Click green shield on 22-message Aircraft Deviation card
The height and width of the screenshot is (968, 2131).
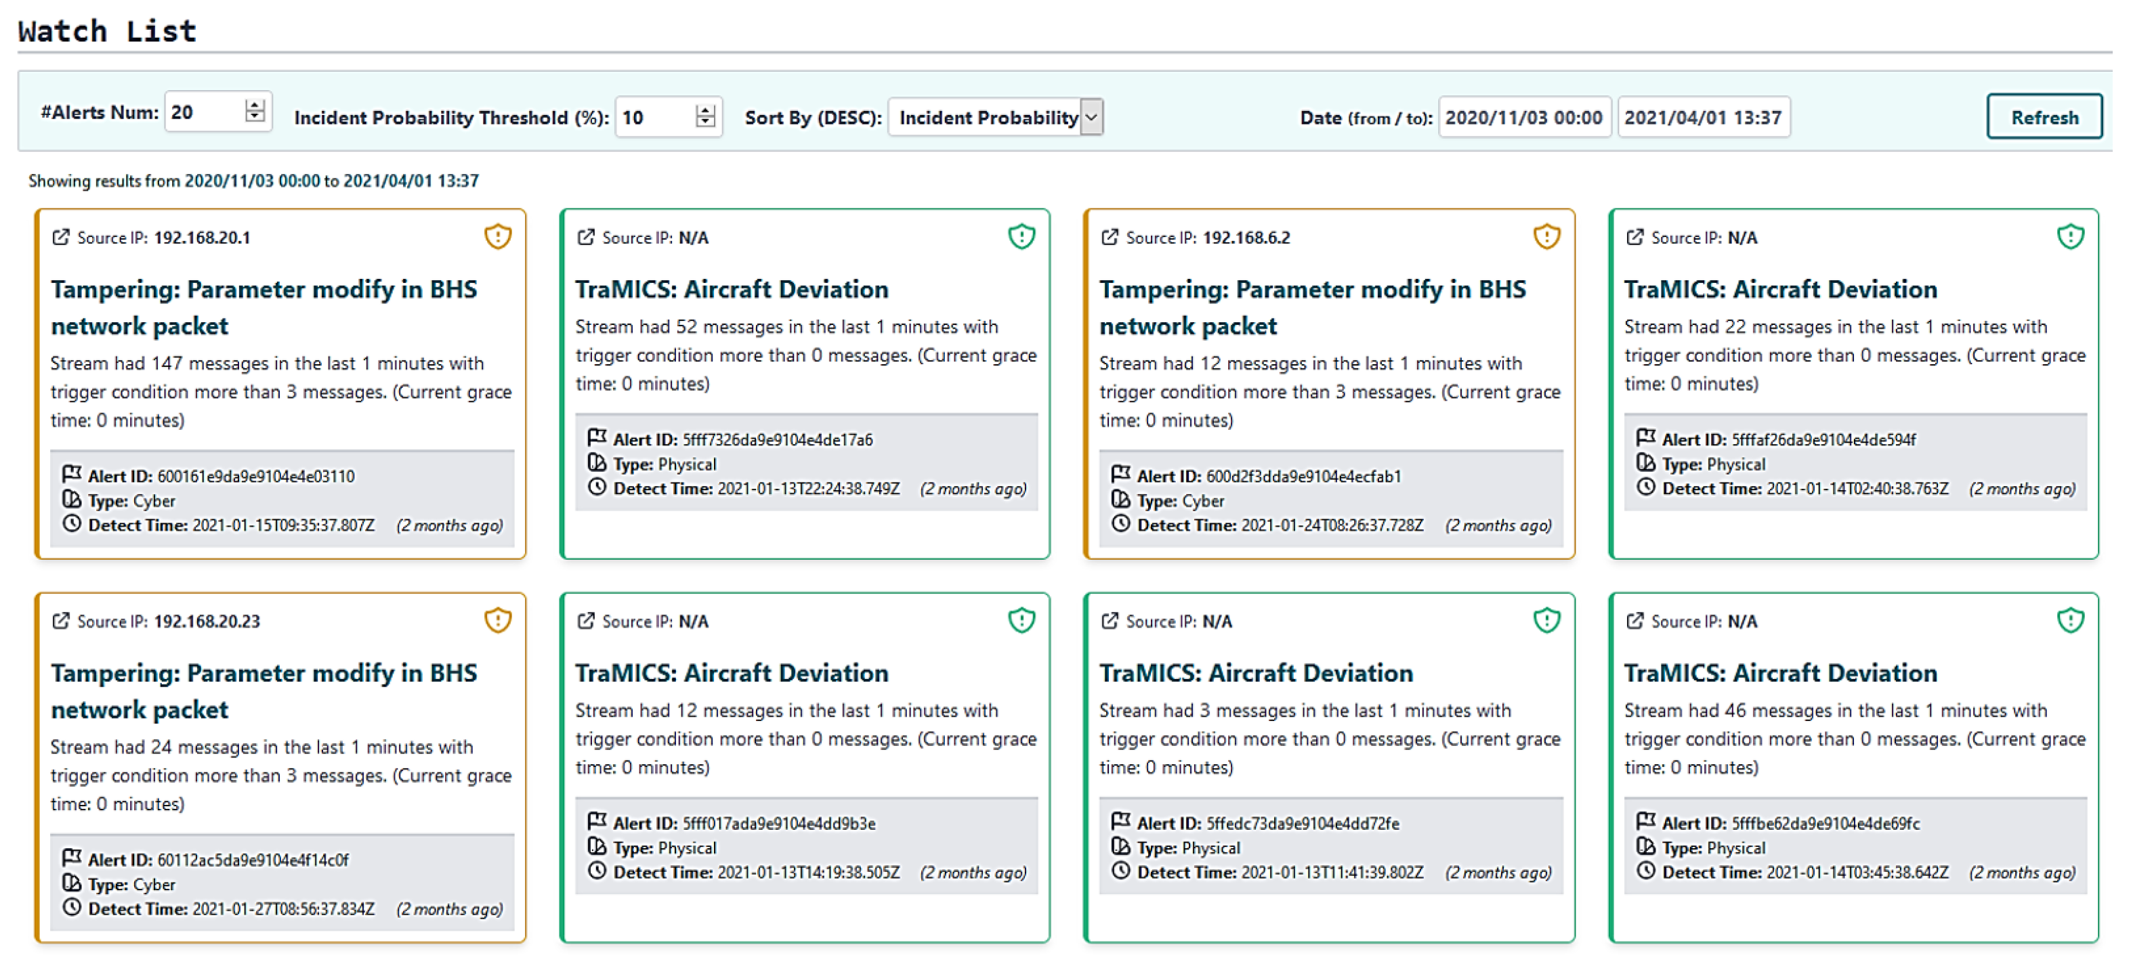2070,236
